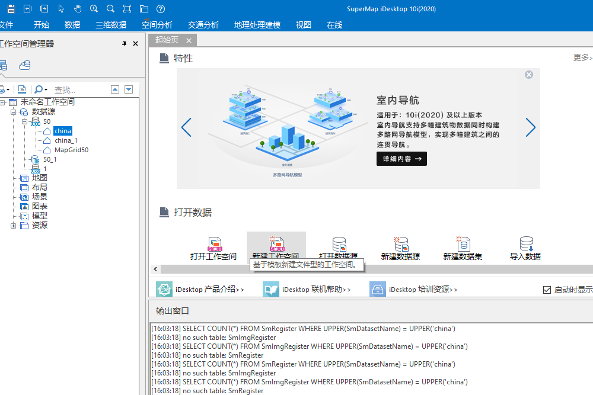Select the china dataset in tree
593x395 pixels.
63,131
